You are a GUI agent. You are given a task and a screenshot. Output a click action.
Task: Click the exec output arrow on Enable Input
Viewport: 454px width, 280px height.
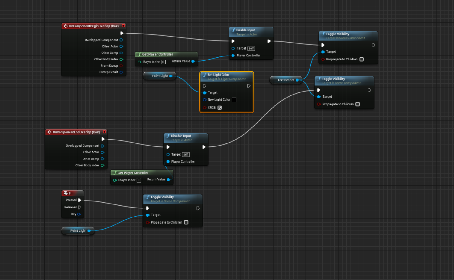[x=269, y=41]
